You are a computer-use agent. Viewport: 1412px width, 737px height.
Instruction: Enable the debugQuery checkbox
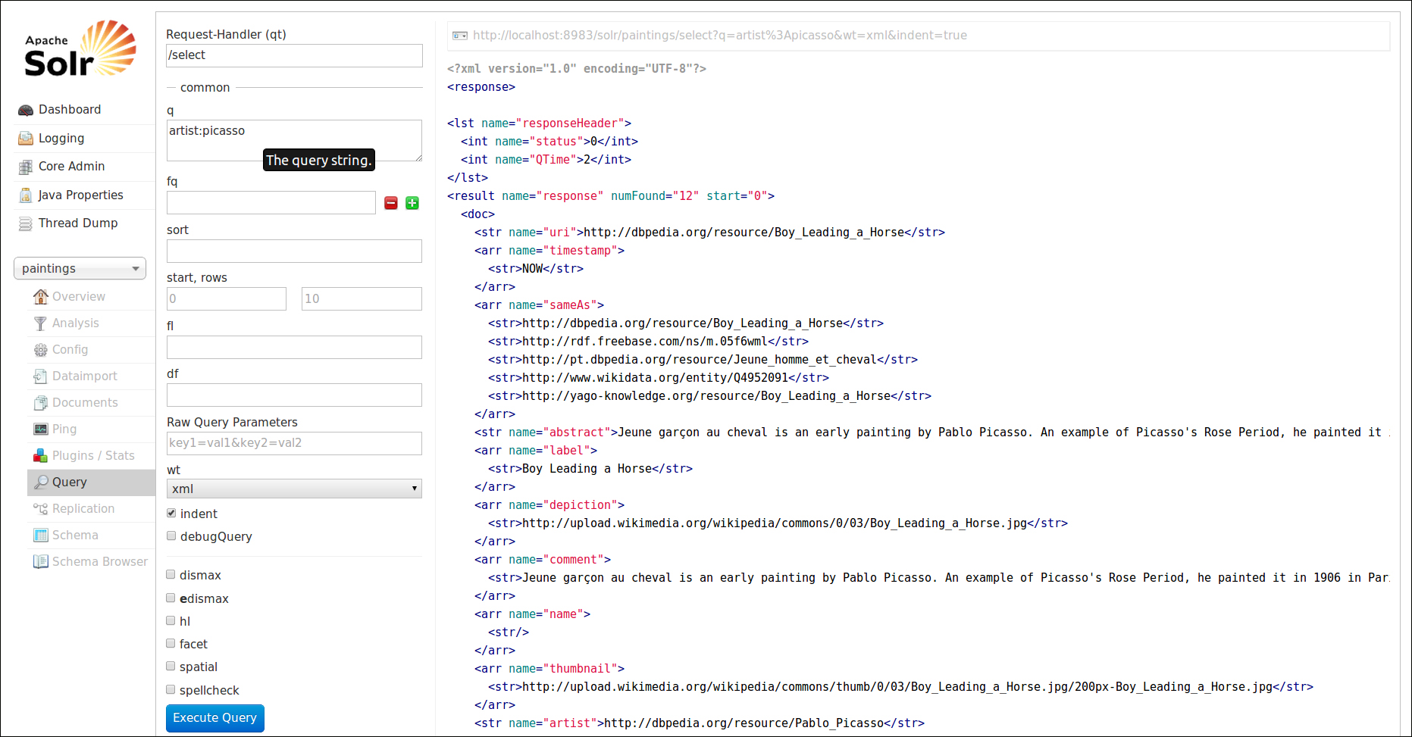coord(171,536)
